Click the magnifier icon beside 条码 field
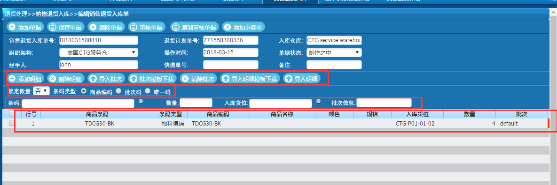557x185 pixels. (140, 103)
